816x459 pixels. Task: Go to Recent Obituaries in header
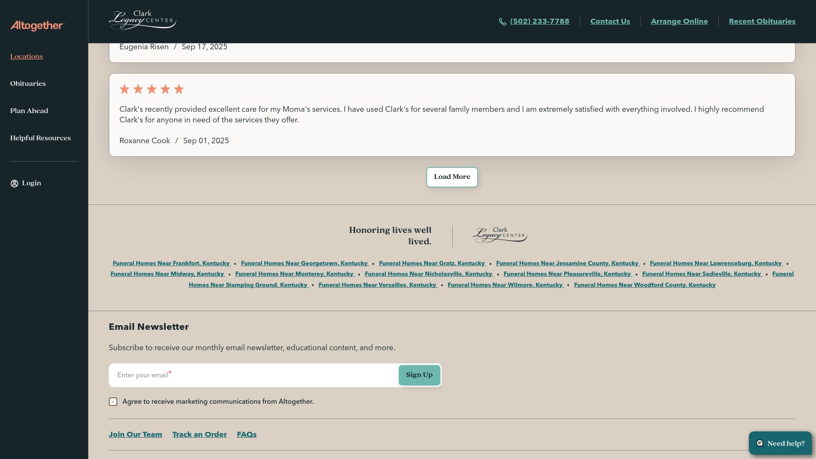coord(762,22)
